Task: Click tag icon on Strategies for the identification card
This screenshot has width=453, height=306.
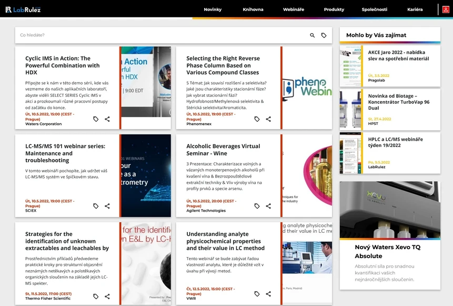Action: 96,297
